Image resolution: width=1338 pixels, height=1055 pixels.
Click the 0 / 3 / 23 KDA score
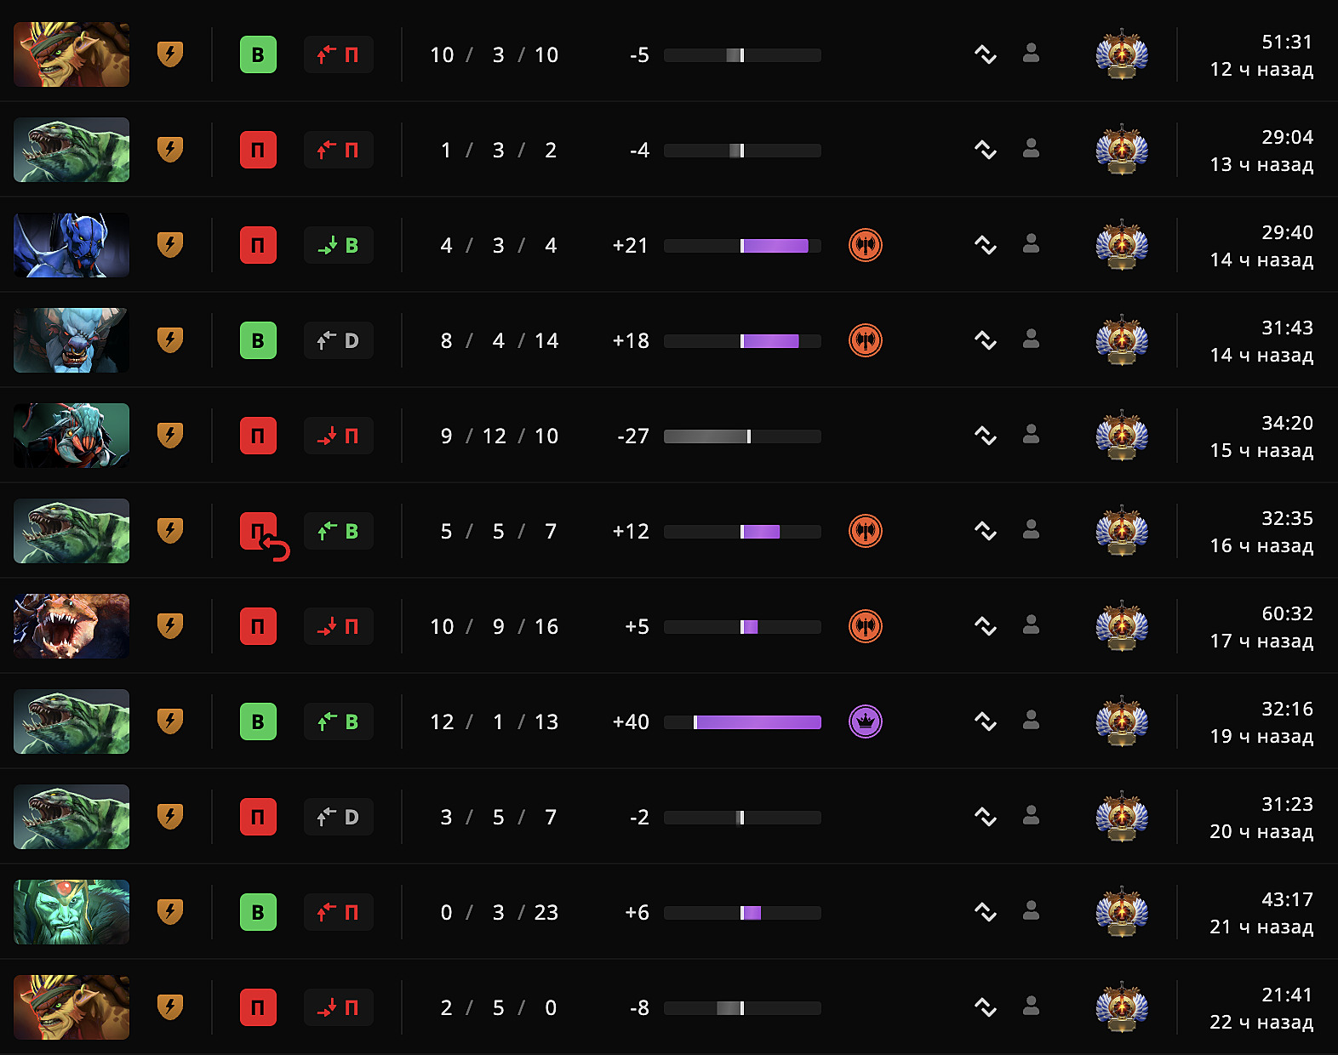click(499, 912)
